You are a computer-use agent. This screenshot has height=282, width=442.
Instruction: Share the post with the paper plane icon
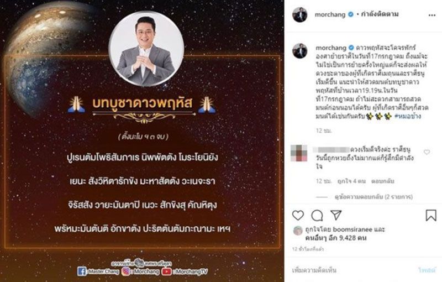tap(336, 215)
